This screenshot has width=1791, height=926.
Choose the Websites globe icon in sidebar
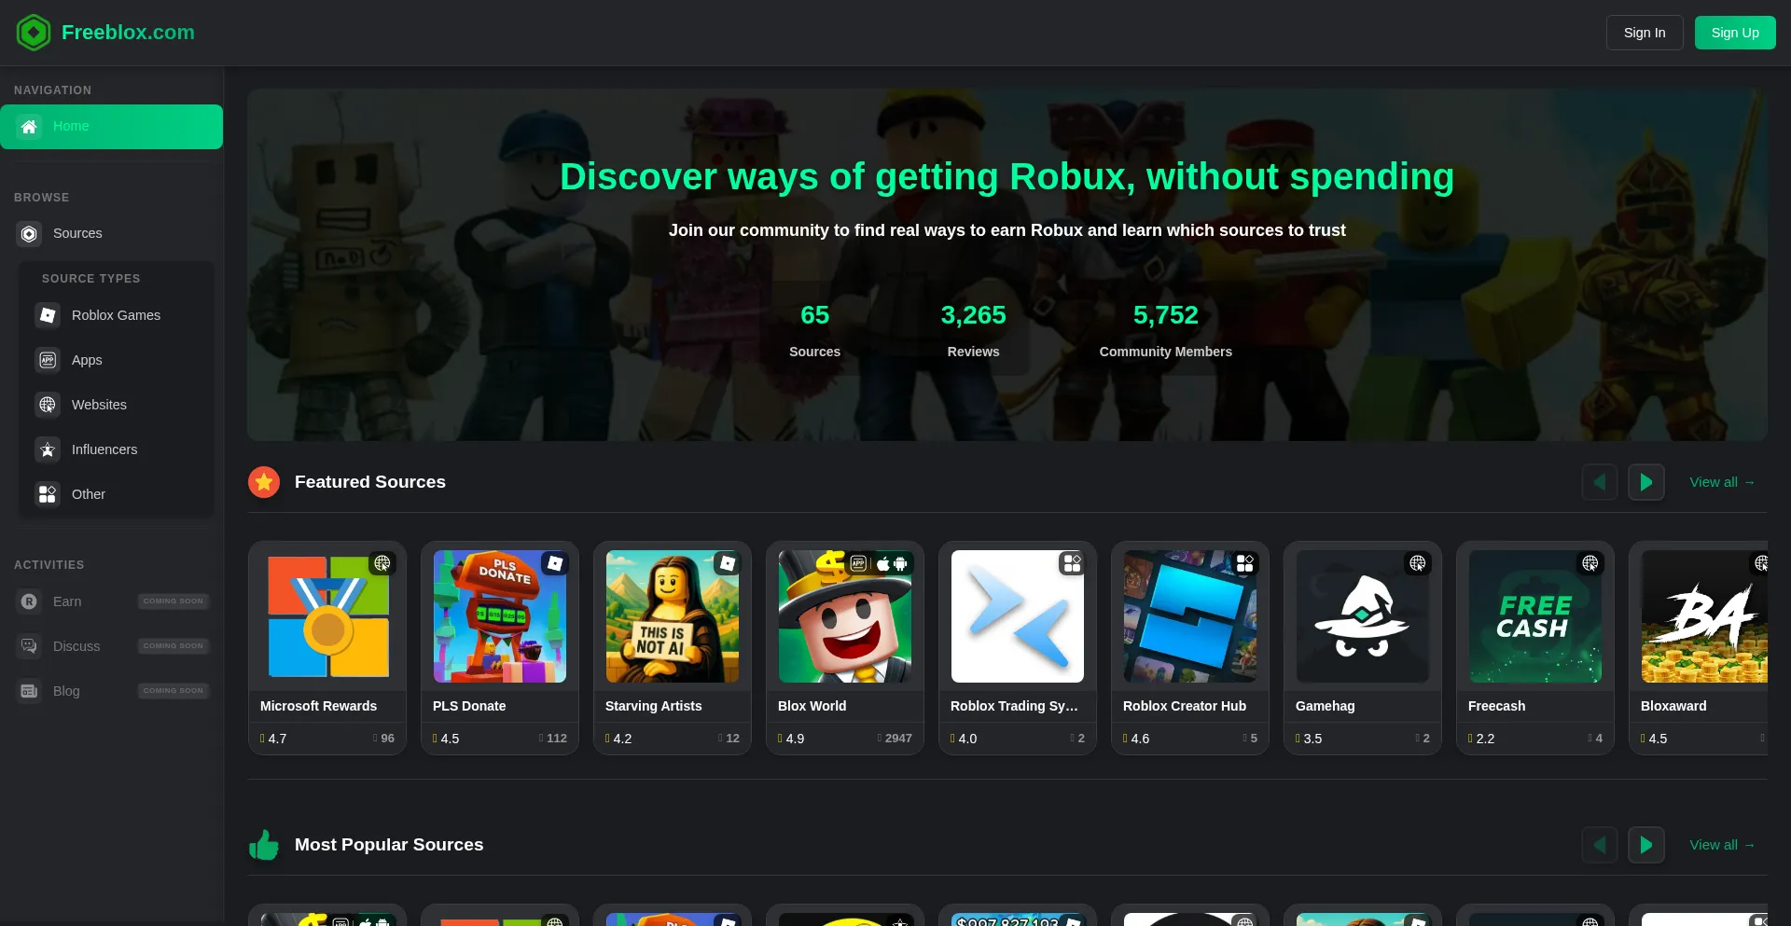(x=48, y=405)
